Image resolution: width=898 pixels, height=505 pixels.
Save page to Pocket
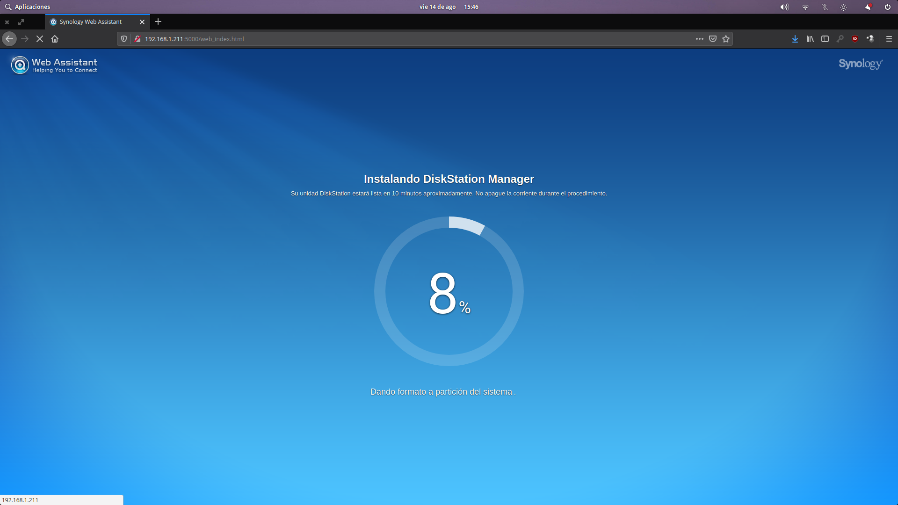pos(713,39)
